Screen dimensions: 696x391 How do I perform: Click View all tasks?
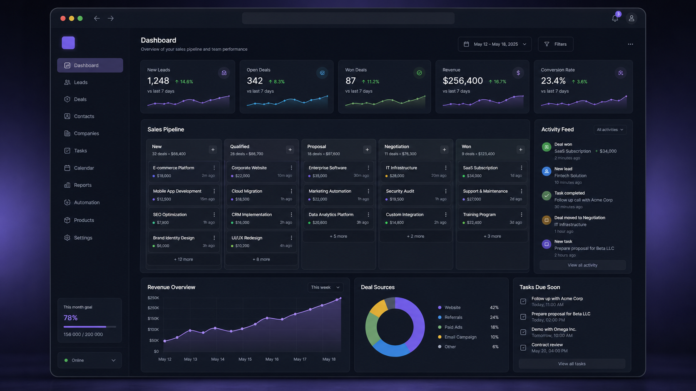click(572, 364)
